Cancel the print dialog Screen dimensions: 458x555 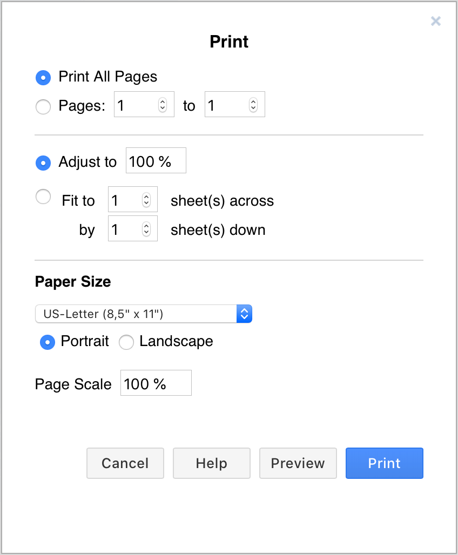pyautogui.click(x=125, y=463)
